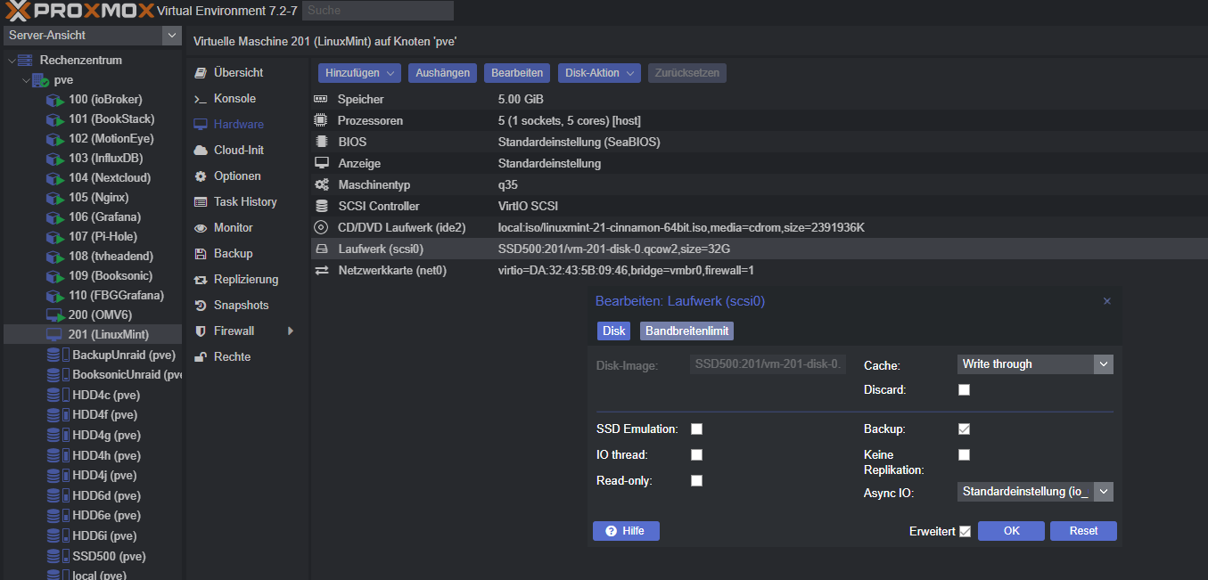Confirm with the OK button
This screenshot has height=580, width=1208.
click(x=1011, y=531)
